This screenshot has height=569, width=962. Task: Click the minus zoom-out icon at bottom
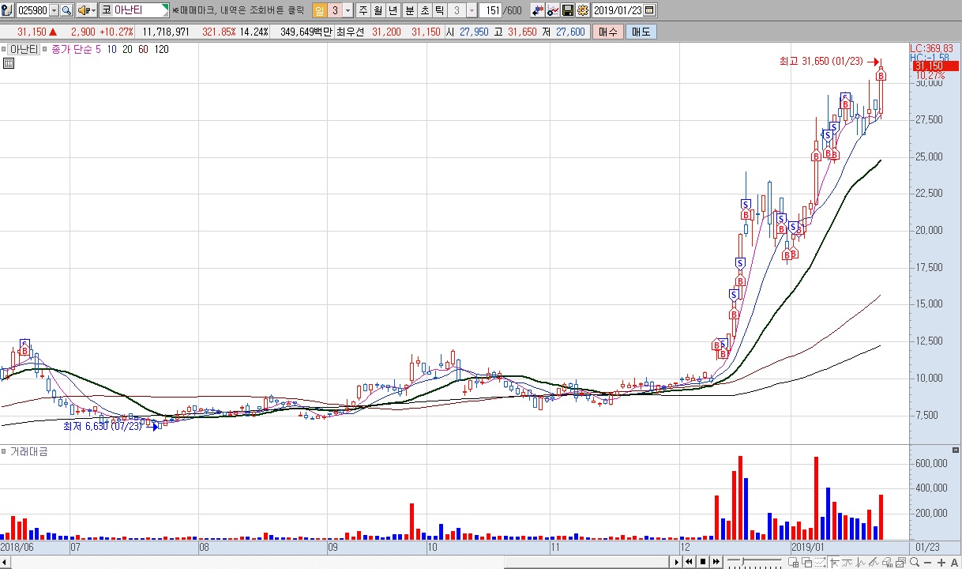[x=928, y=562]
